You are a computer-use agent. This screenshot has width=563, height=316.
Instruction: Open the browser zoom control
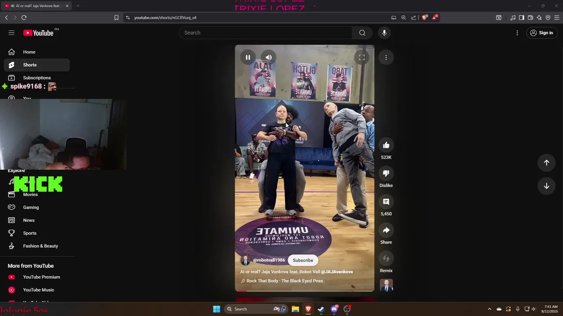404,18
